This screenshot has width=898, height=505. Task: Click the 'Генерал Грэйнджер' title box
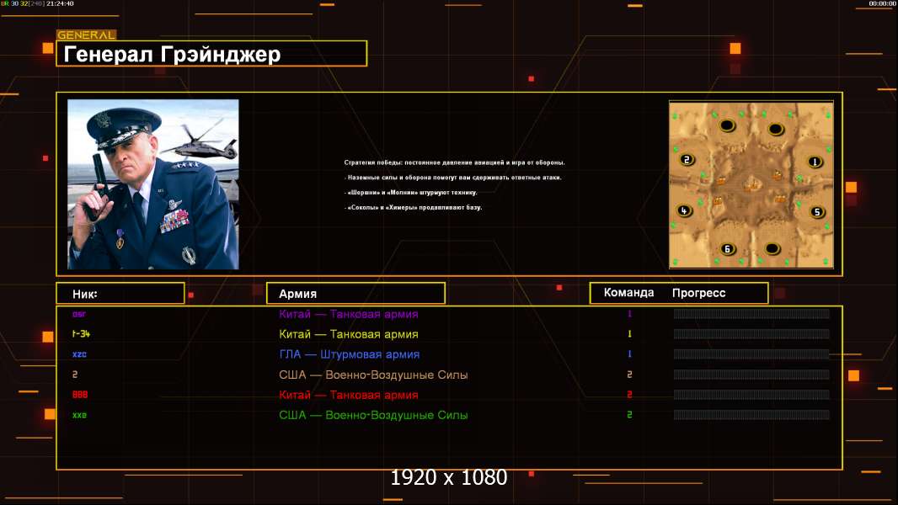[x=211, y=54]
